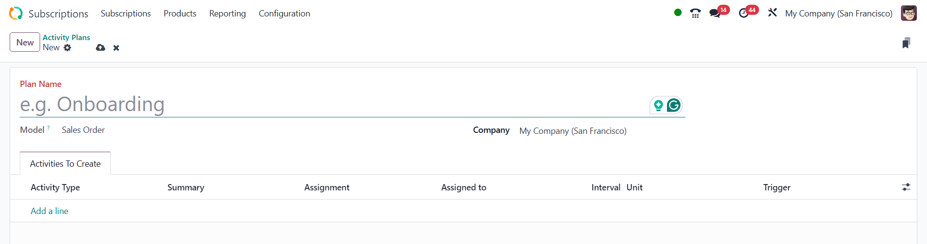Click the New button

25,43
